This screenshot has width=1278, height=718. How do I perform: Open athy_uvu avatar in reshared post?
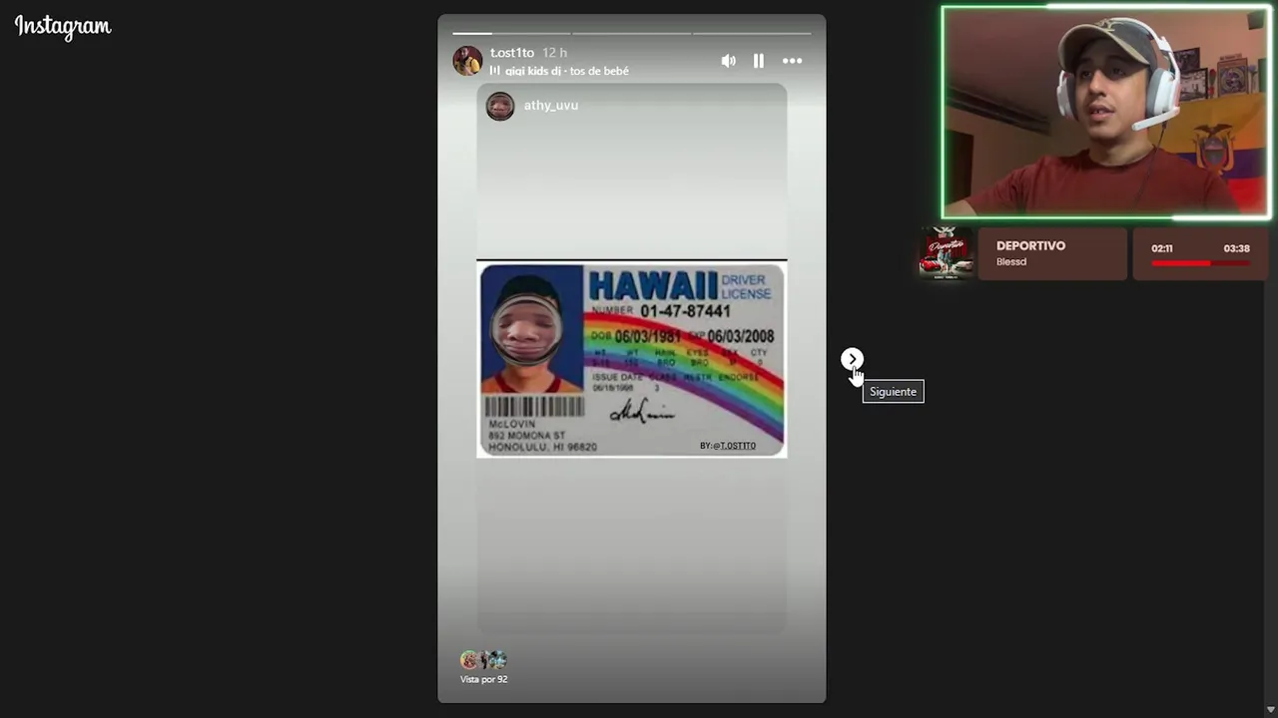pos(500,106)
